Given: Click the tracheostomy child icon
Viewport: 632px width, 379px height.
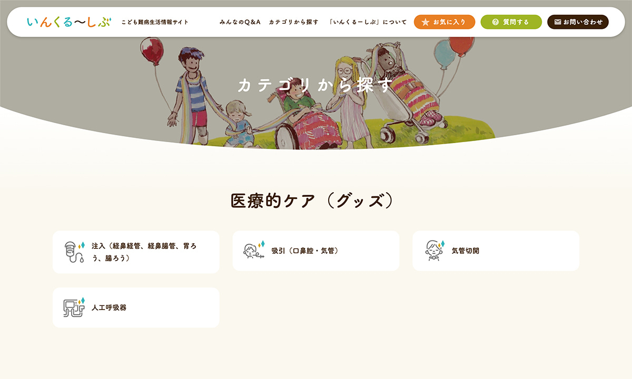Looking at the screenshot, I should pyautogui.click(x=435, y=250).
